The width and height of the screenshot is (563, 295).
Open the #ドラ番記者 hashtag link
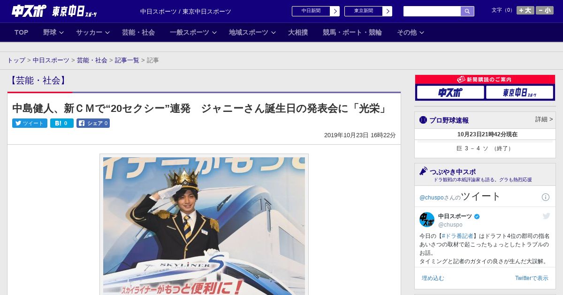point(459,236)
